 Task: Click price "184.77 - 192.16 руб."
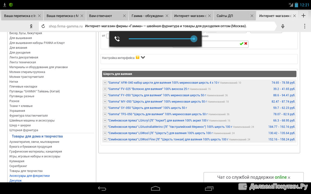[x=282, y=127]
